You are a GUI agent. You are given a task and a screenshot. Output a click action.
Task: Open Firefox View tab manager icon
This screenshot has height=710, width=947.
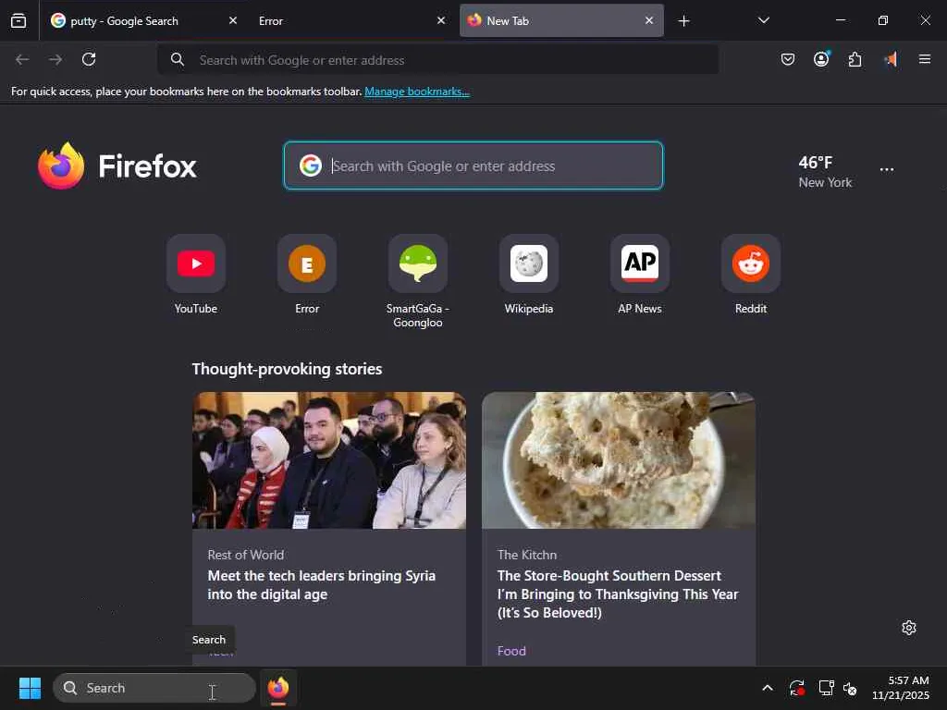point(18,20)
